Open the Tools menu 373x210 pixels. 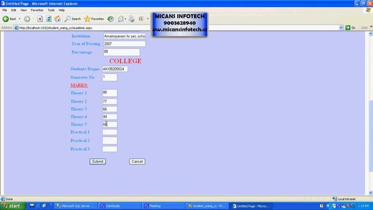(51, 10)
